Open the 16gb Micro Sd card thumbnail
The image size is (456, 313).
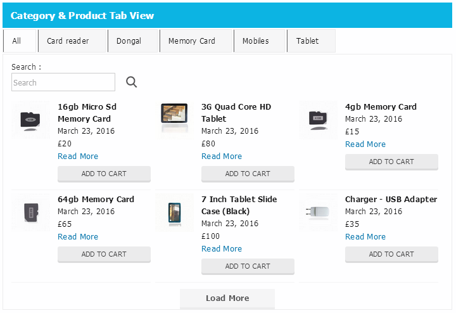pyautogui.click(x=30, y=120)
